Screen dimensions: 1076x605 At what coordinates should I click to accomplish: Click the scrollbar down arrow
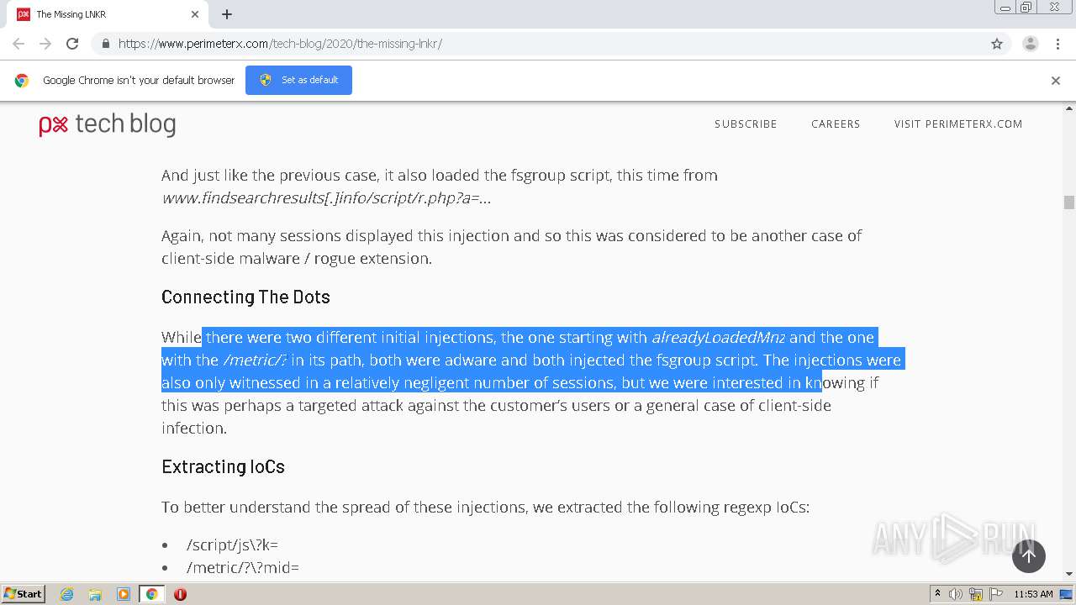1069,574
